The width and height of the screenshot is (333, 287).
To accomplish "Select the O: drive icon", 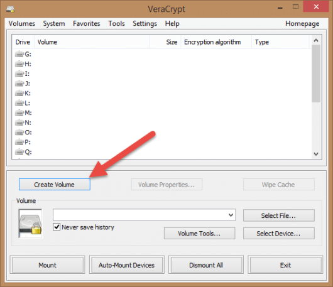I will [x=19, y=133].
